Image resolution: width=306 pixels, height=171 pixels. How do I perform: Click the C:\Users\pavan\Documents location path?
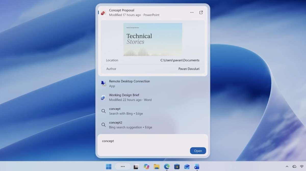coord(180,60)
